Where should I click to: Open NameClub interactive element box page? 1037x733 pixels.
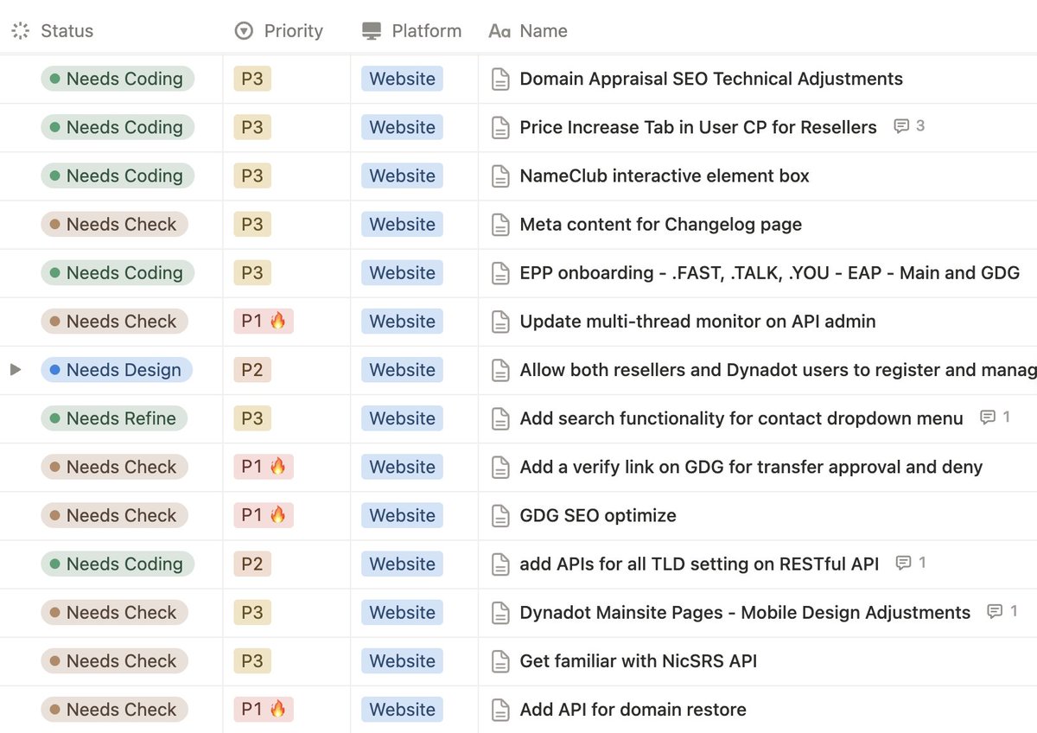(665, 175)
